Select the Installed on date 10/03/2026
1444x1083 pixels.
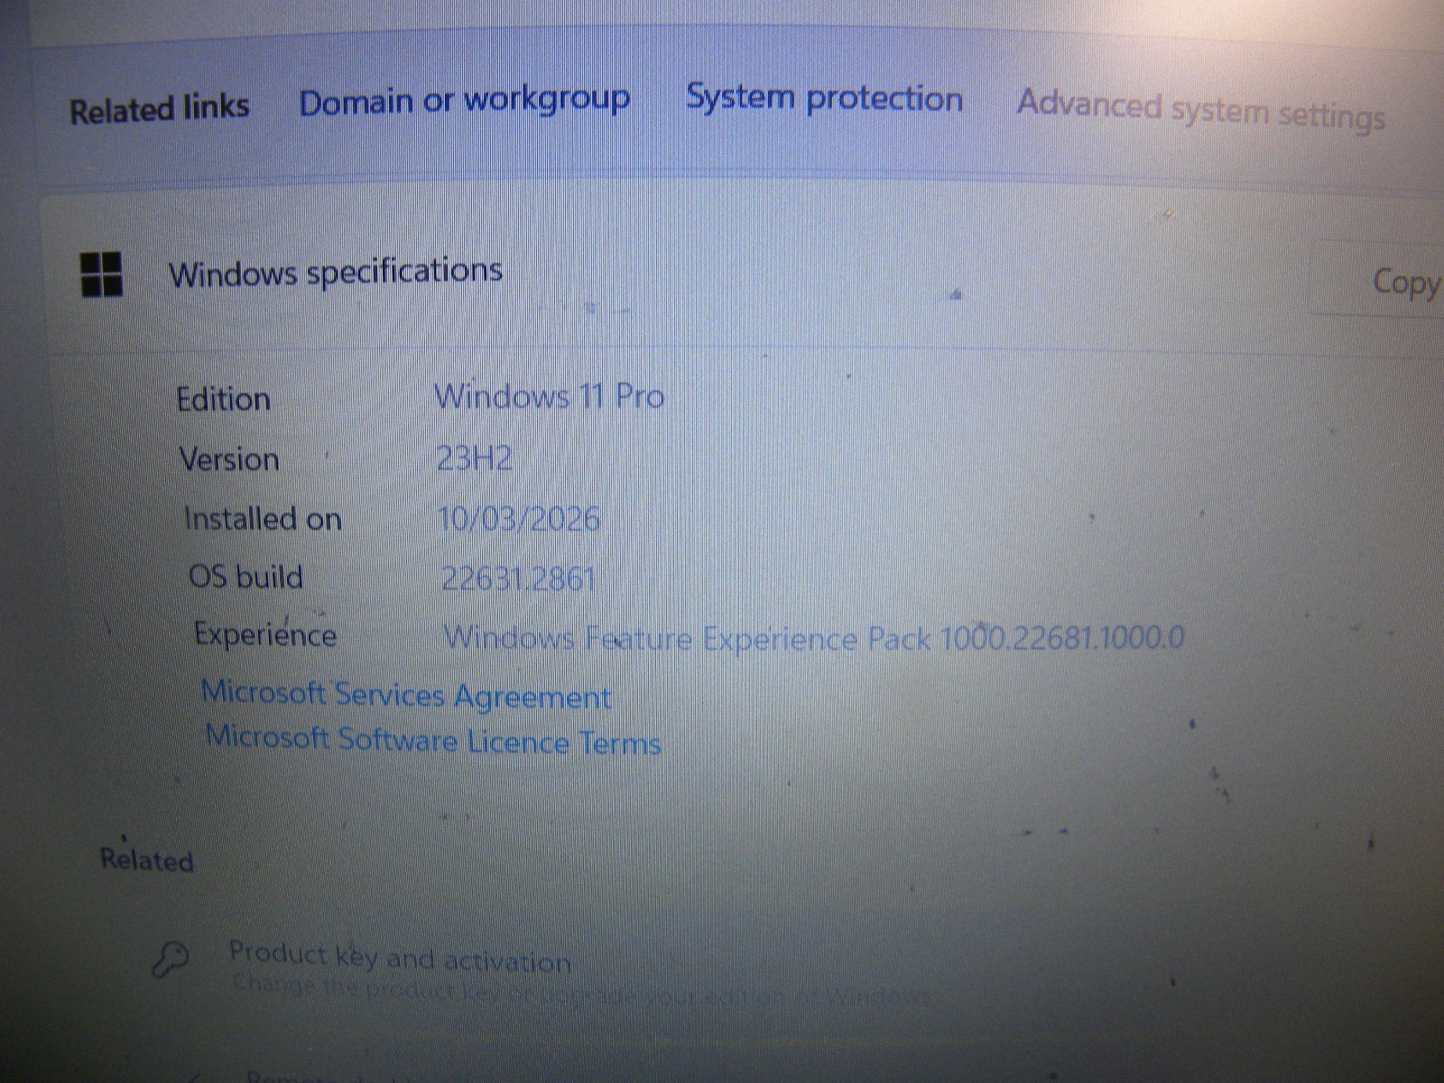[x=519, y=519]
